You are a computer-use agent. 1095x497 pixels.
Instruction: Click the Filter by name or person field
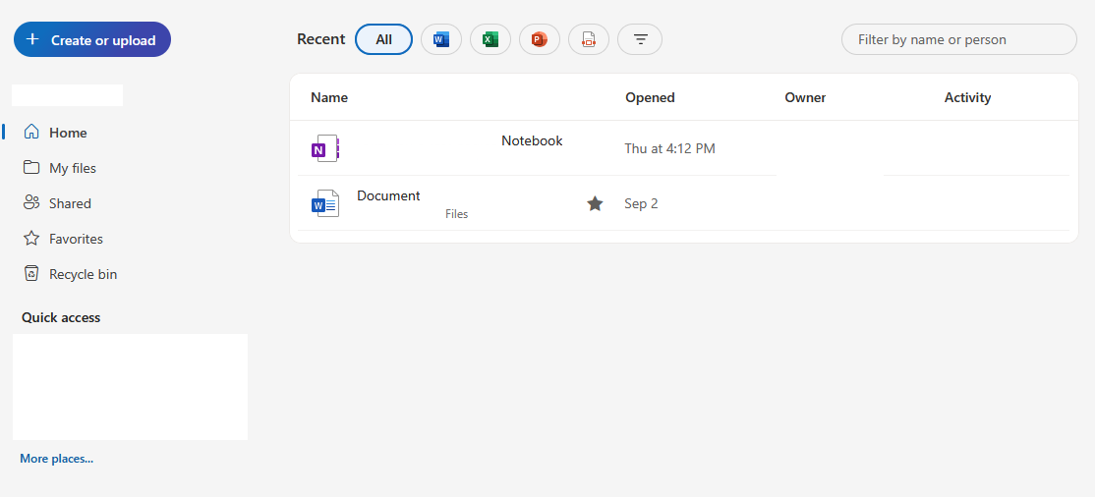click(x=958, y=39)
